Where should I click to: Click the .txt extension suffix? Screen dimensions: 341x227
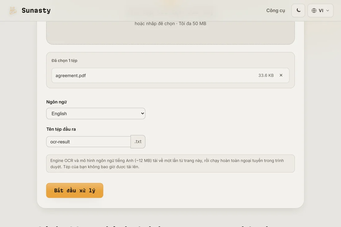click(138, 142)
